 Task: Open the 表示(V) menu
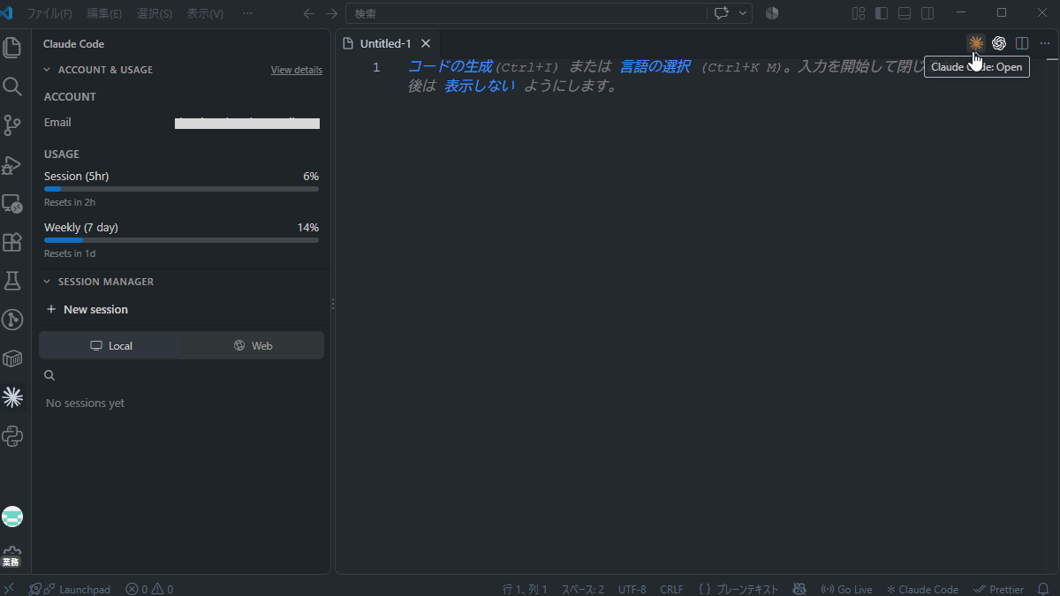click(205, 13)
